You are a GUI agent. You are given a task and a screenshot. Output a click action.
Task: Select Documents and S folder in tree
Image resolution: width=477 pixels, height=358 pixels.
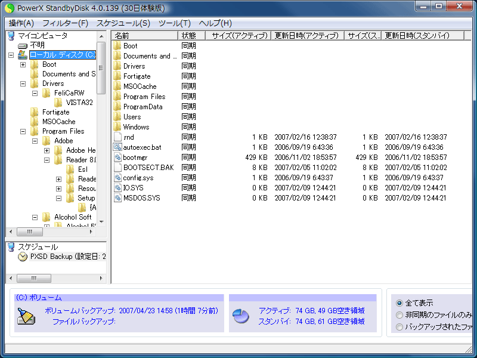click(69, 74)
